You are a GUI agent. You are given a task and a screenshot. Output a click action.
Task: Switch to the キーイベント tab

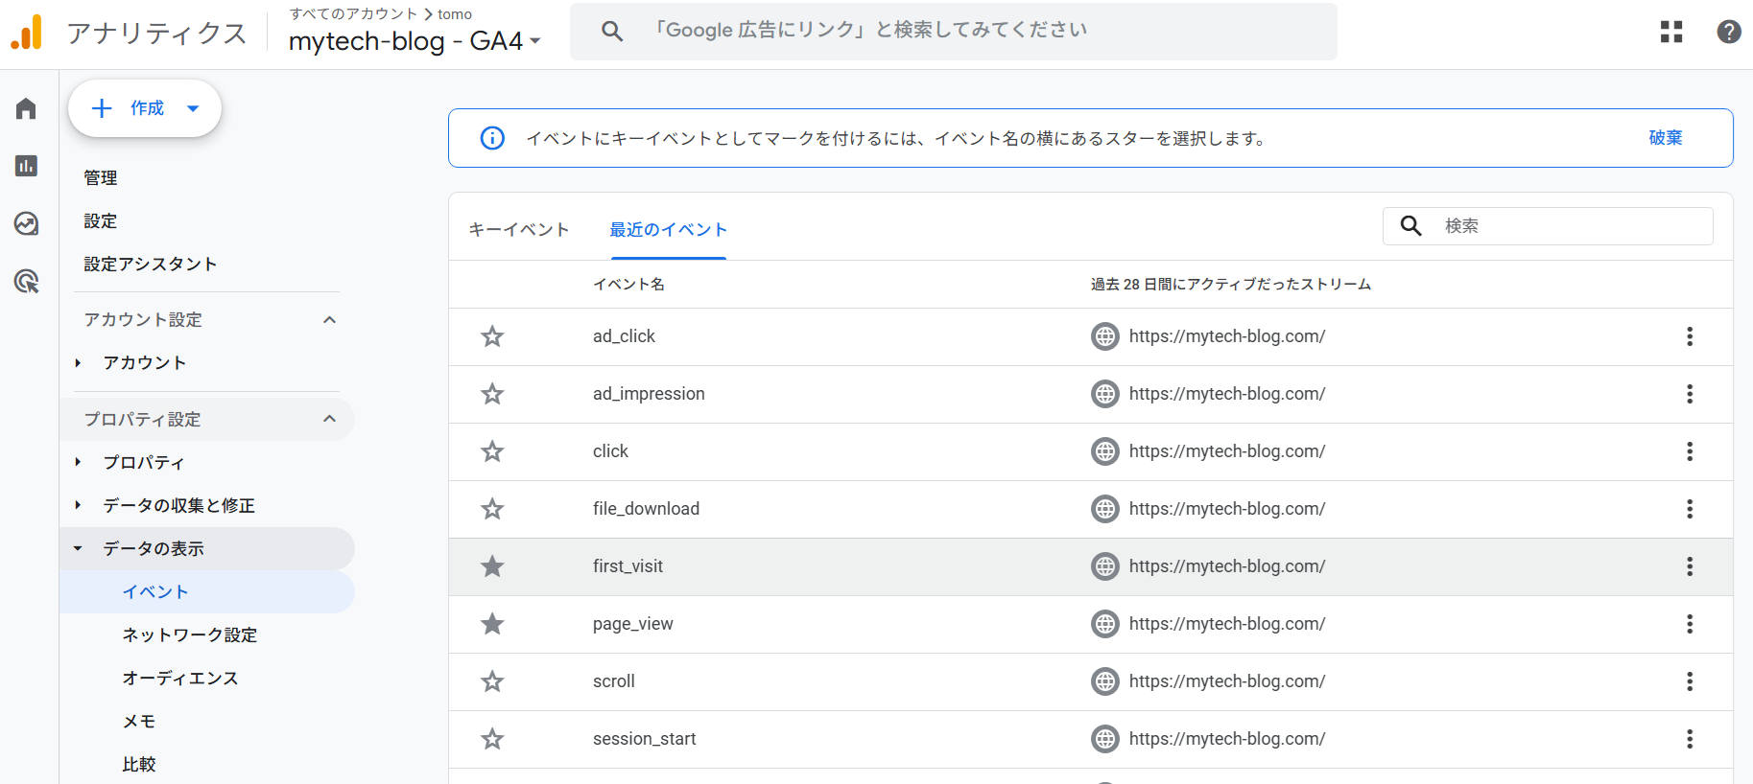[518, 230]
